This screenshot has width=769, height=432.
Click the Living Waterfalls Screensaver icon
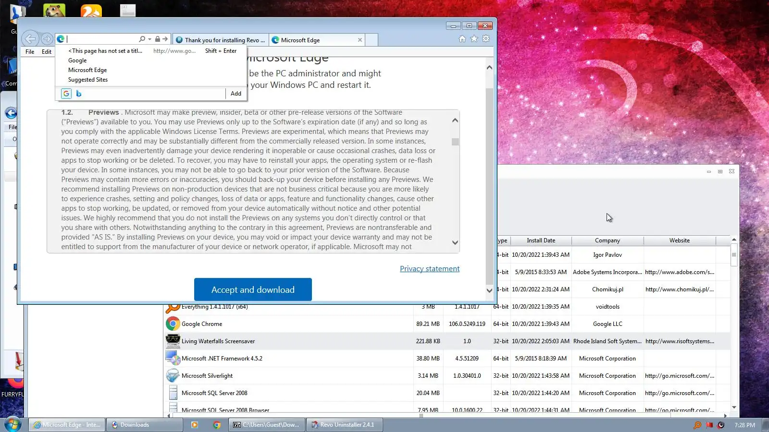pos(173,341)
